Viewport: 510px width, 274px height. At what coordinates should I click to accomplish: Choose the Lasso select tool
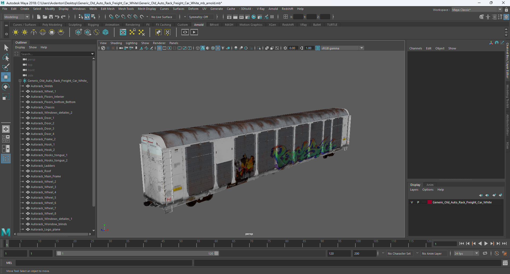(6, 57)
